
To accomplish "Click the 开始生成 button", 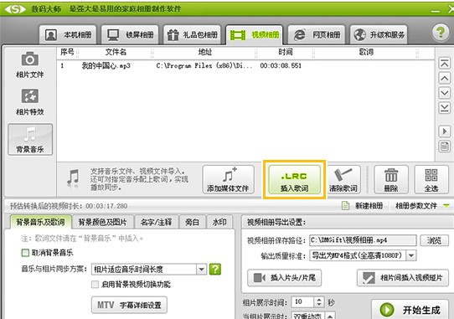I will click(410, 310).
